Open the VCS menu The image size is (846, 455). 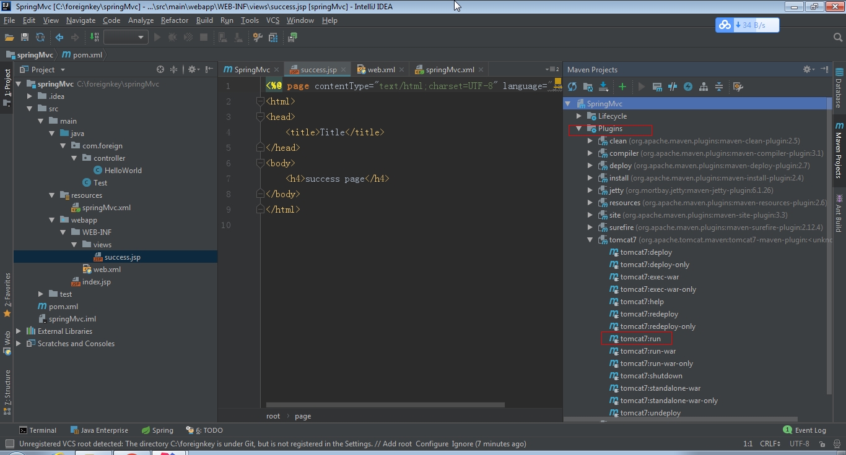point(273,20)
